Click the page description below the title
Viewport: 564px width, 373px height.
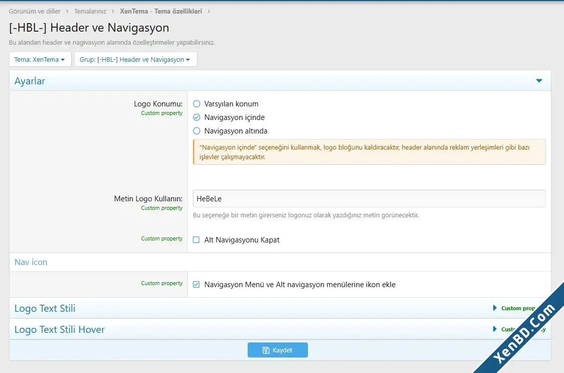click(112, 43)
